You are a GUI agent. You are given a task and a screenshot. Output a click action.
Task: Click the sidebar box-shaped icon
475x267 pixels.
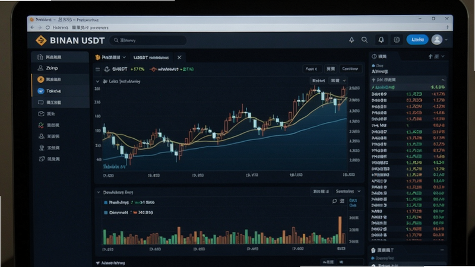click(41, 114)
